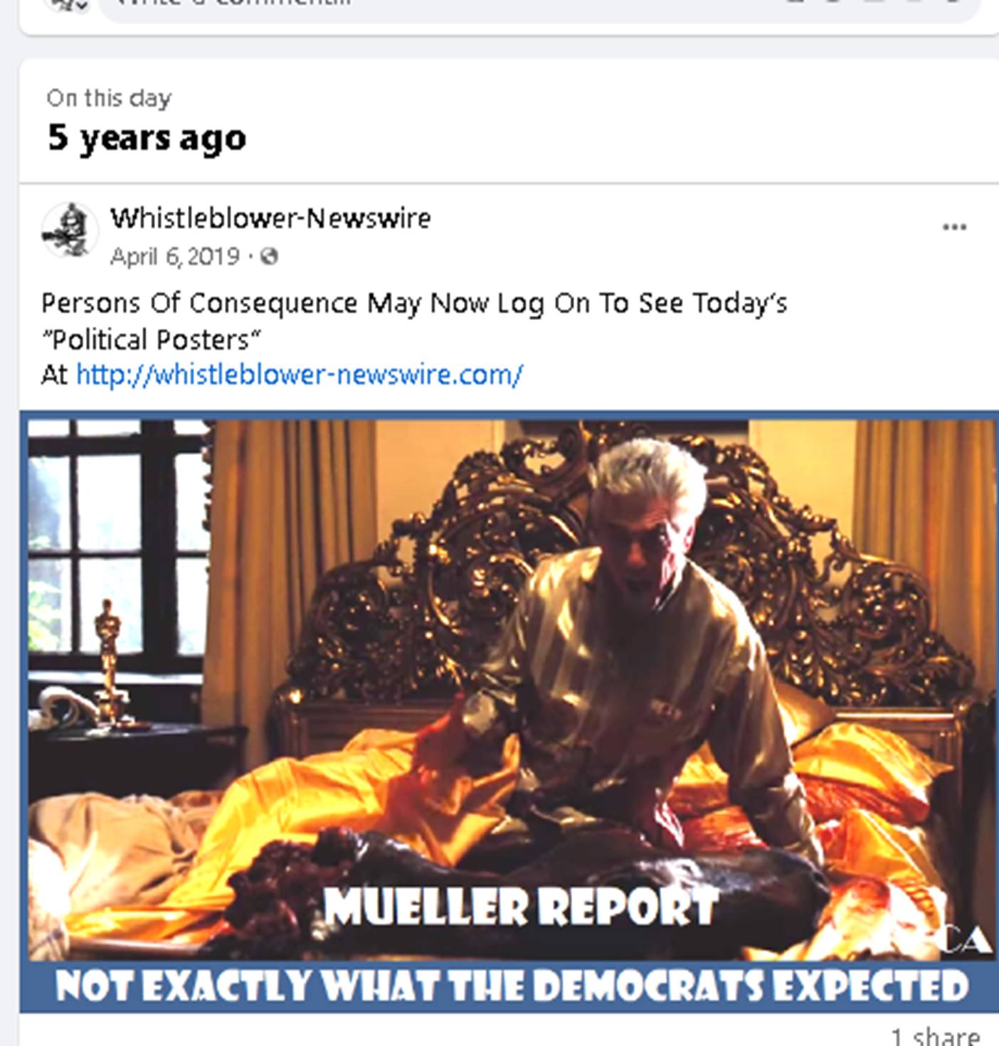This screenshot has height=1046, width=999.
Task: Click the "Political Posters" text line
Action: click(151, 340)
